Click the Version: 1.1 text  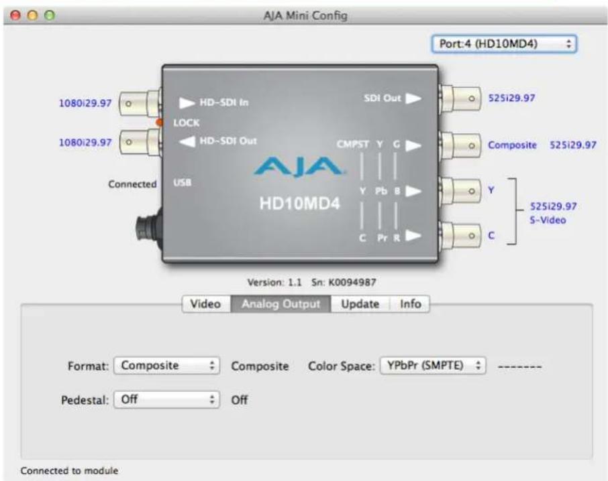[274, 283]
